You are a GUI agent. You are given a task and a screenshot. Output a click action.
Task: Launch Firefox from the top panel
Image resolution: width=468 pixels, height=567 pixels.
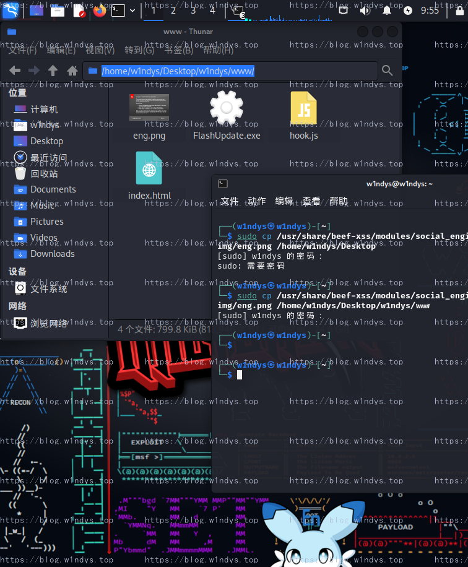pyautogui.click(x=100, y=11)
